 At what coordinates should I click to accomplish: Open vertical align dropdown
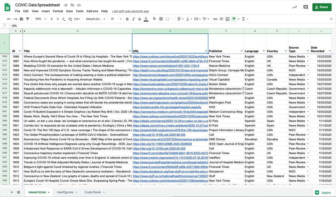pyautogui.click(x=189, y=19)
